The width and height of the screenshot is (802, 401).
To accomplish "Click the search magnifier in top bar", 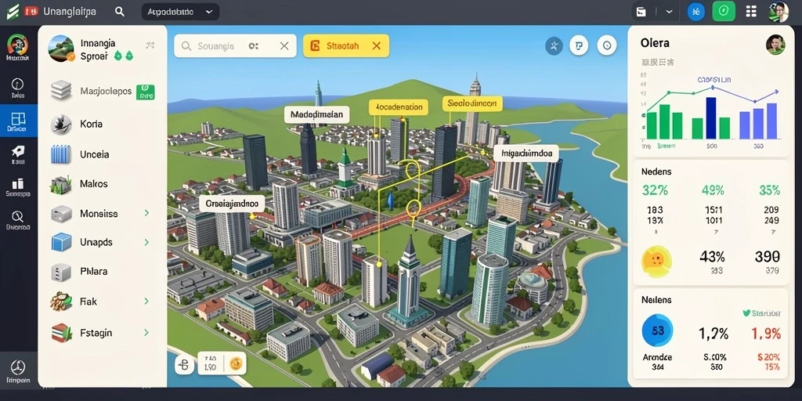I will pos(119,11).
